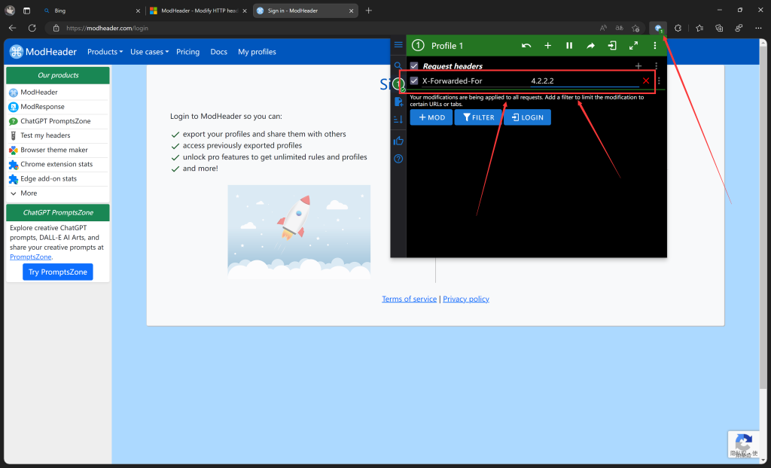This screenshot has height=468, width=771.
Task: Open ChatGPT PromptsZone in products list
Action: pyautogui.click(x=57, y=121)
